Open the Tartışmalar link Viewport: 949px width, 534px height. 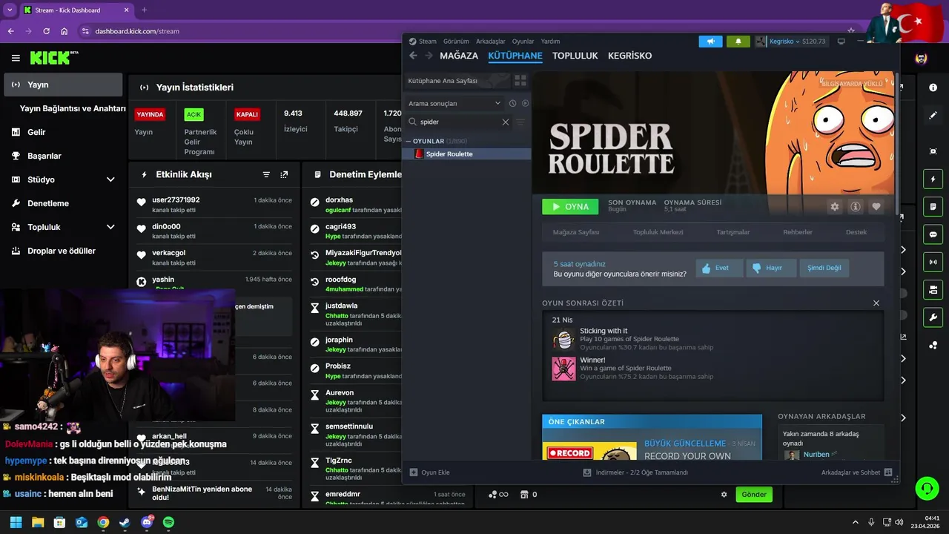point(733,232)
